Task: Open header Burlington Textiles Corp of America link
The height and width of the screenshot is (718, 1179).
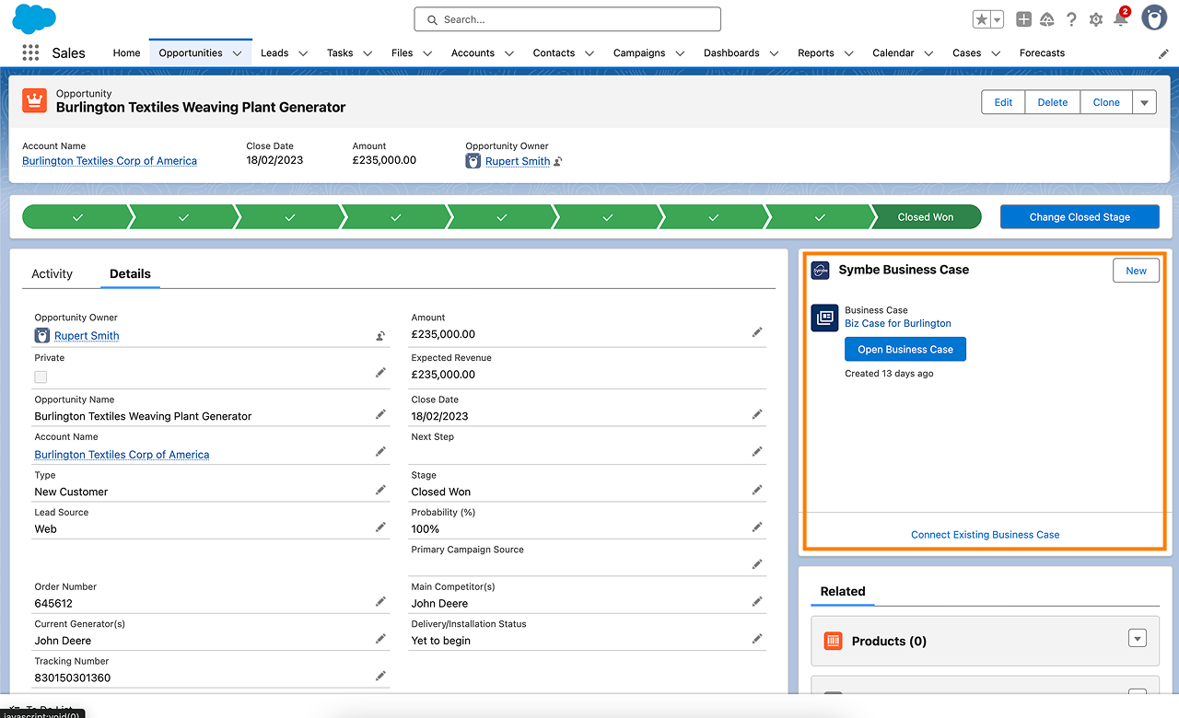Action: pos(110,161)
